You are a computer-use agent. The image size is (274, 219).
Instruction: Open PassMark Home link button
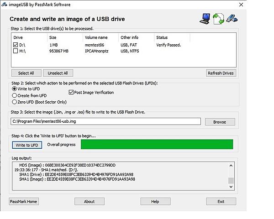click(x=24, y=201)
